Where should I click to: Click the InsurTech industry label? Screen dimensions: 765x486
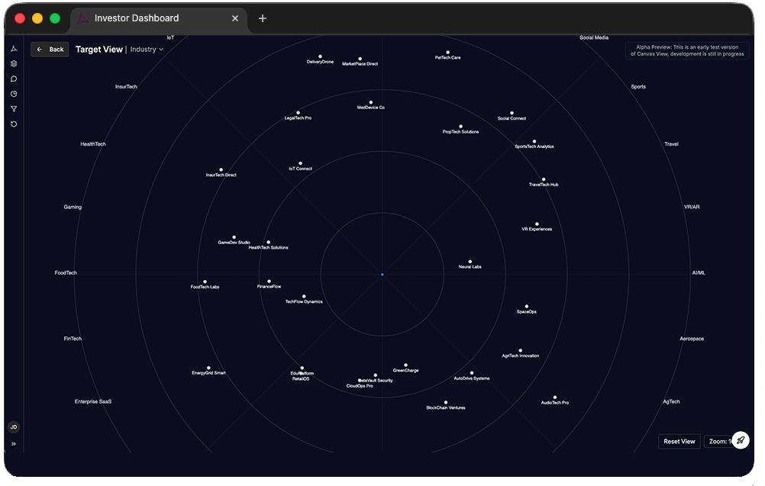coord(127,87)
